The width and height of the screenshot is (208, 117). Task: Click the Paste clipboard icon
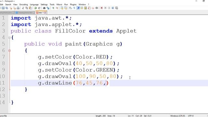tap(30, 8)
